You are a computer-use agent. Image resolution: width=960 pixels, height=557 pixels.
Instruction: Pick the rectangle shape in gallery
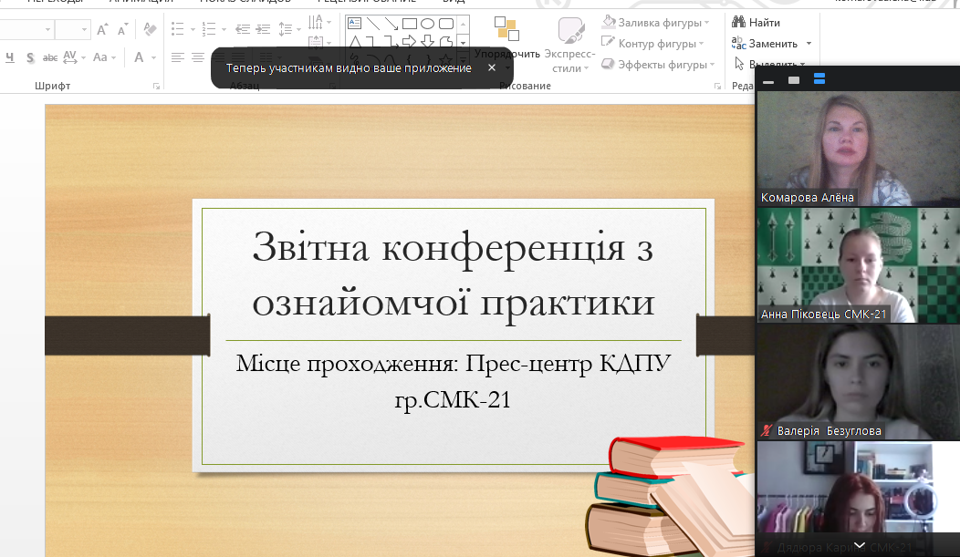(x=410, y=24)
